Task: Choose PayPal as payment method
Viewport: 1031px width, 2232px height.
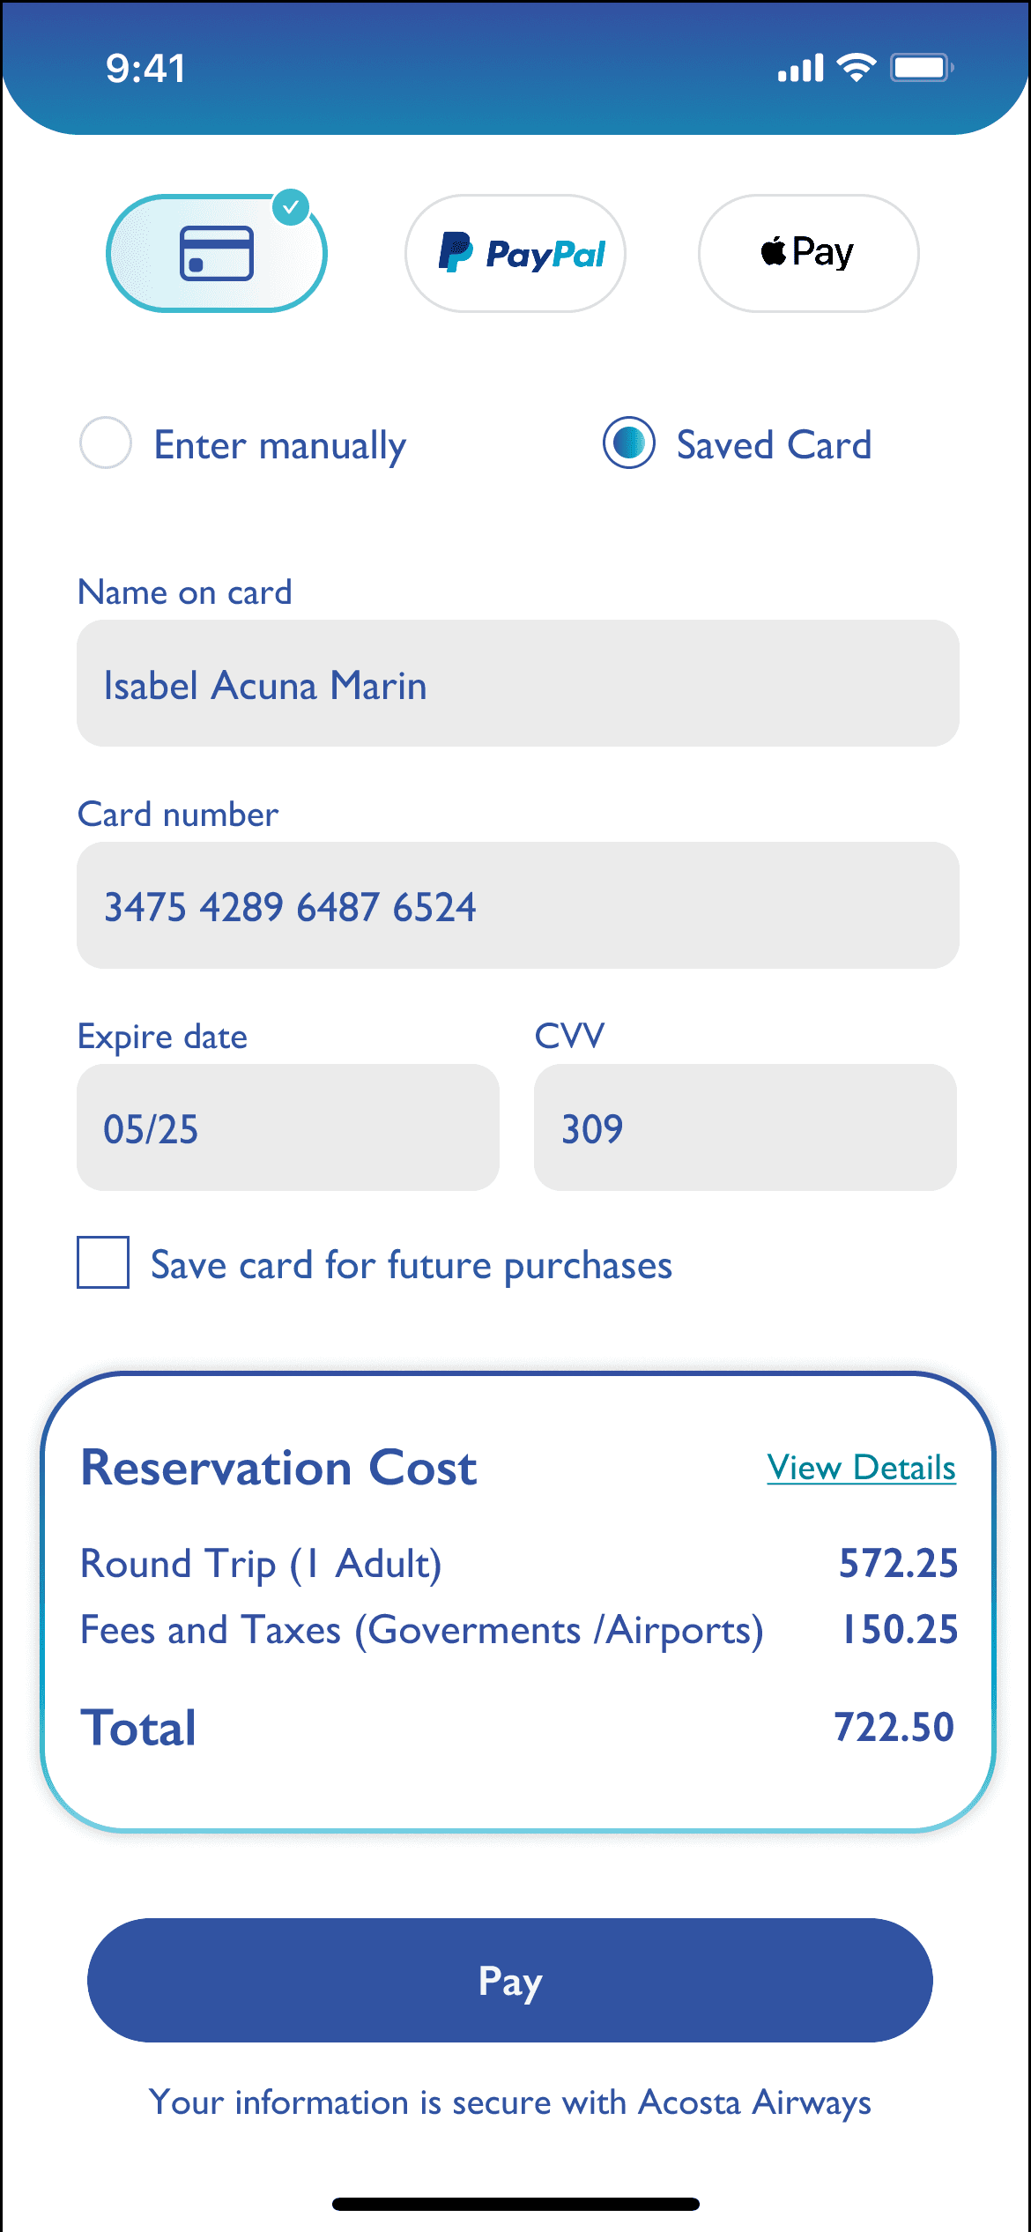Action: coord(515,254)
